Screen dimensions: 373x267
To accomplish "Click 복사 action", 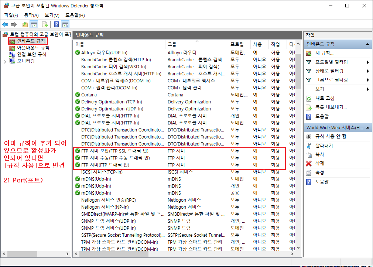I will point(320,154).
